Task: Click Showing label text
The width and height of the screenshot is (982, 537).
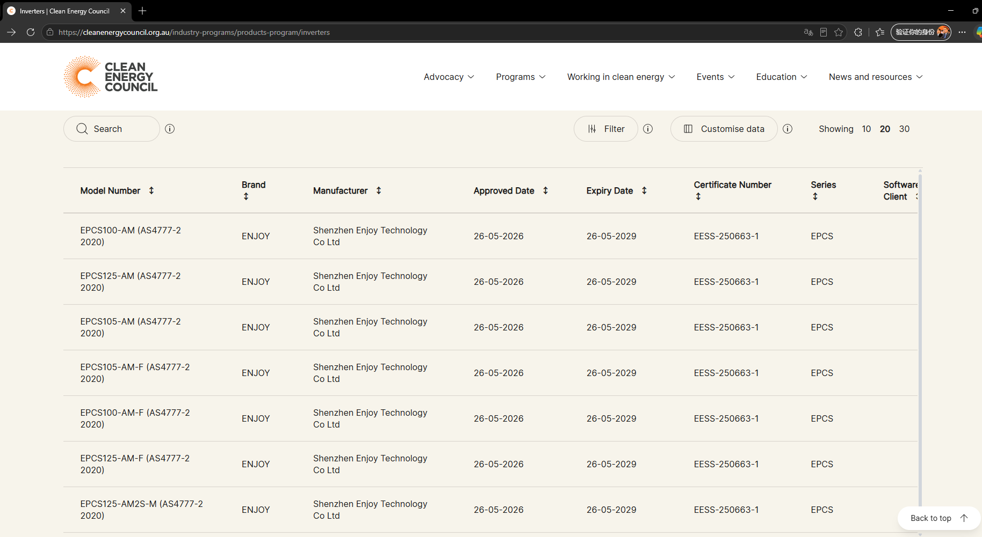Action: (x=836, y=129)
